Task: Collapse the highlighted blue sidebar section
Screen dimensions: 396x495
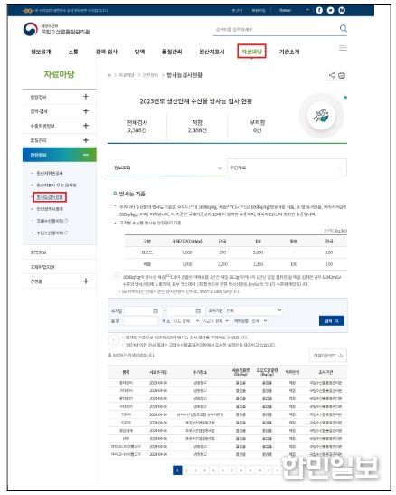Action: click(86, 155)
